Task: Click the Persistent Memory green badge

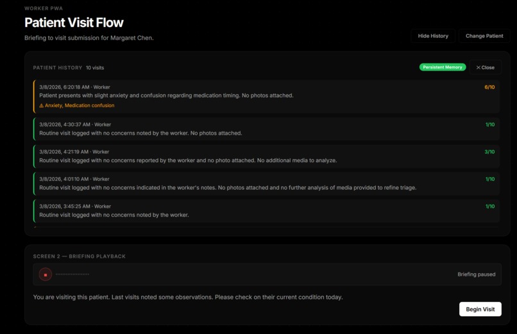Action: [443, 67]
